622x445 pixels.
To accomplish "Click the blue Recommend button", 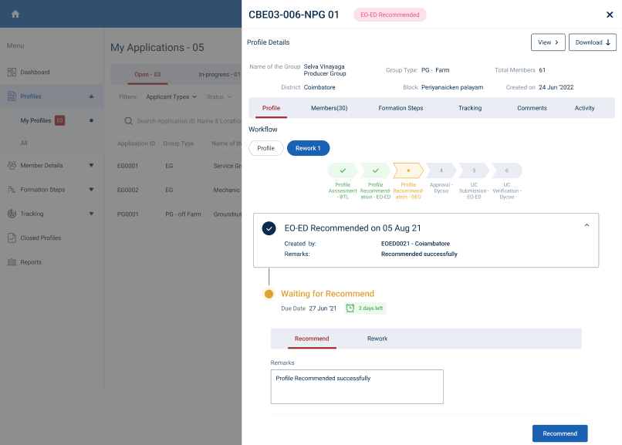I will point(559,433).
